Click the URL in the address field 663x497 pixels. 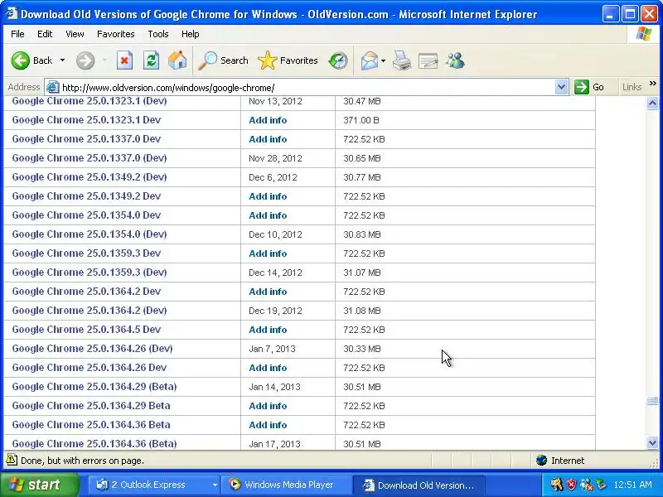click(x=168, y=88)
